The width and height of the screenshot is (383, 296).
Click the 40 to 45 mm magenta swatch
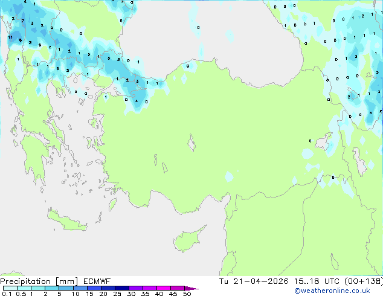(164, 288)
